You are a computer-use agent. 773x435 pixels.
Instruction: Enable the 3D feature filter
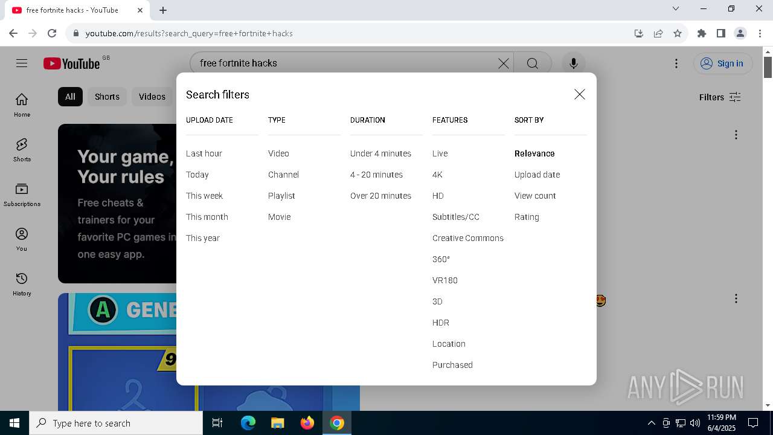tap(437, 301)
